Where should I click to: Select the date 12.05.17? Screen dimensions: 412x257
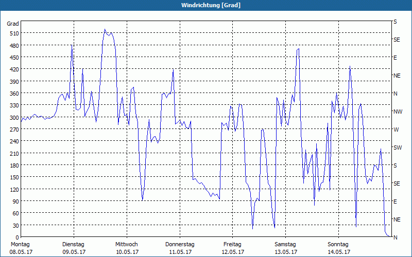(233, 252)
